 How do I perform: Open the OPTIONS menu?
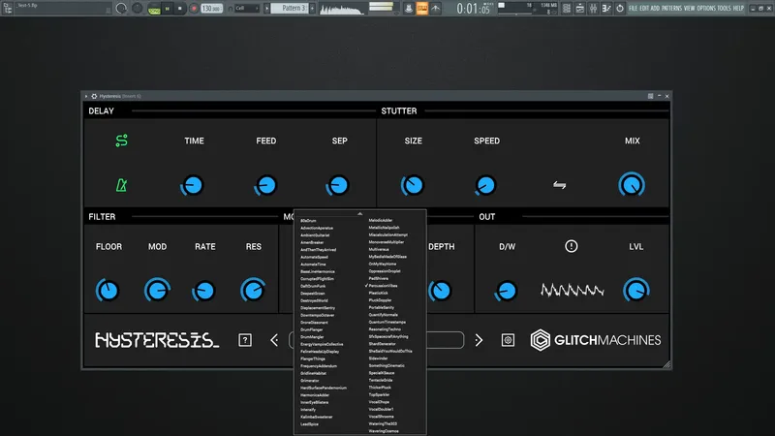coord(706,9)
